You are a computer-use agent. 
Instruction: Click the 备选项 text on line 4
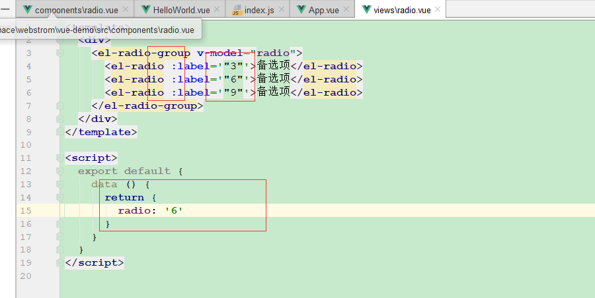[273, 65]
